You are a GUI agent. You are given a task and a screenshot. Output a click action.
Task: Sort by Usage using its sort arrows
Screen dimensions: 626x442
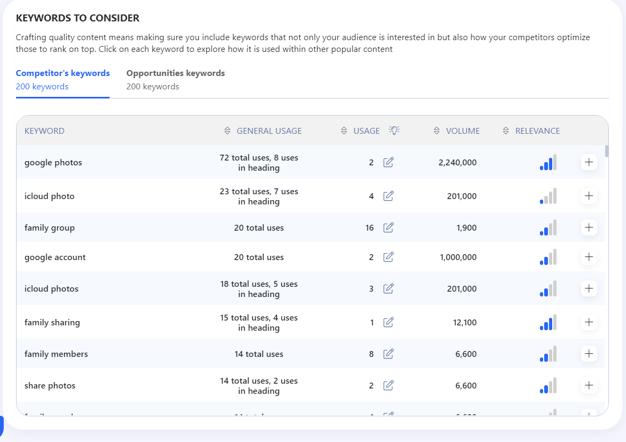[344, 131]
